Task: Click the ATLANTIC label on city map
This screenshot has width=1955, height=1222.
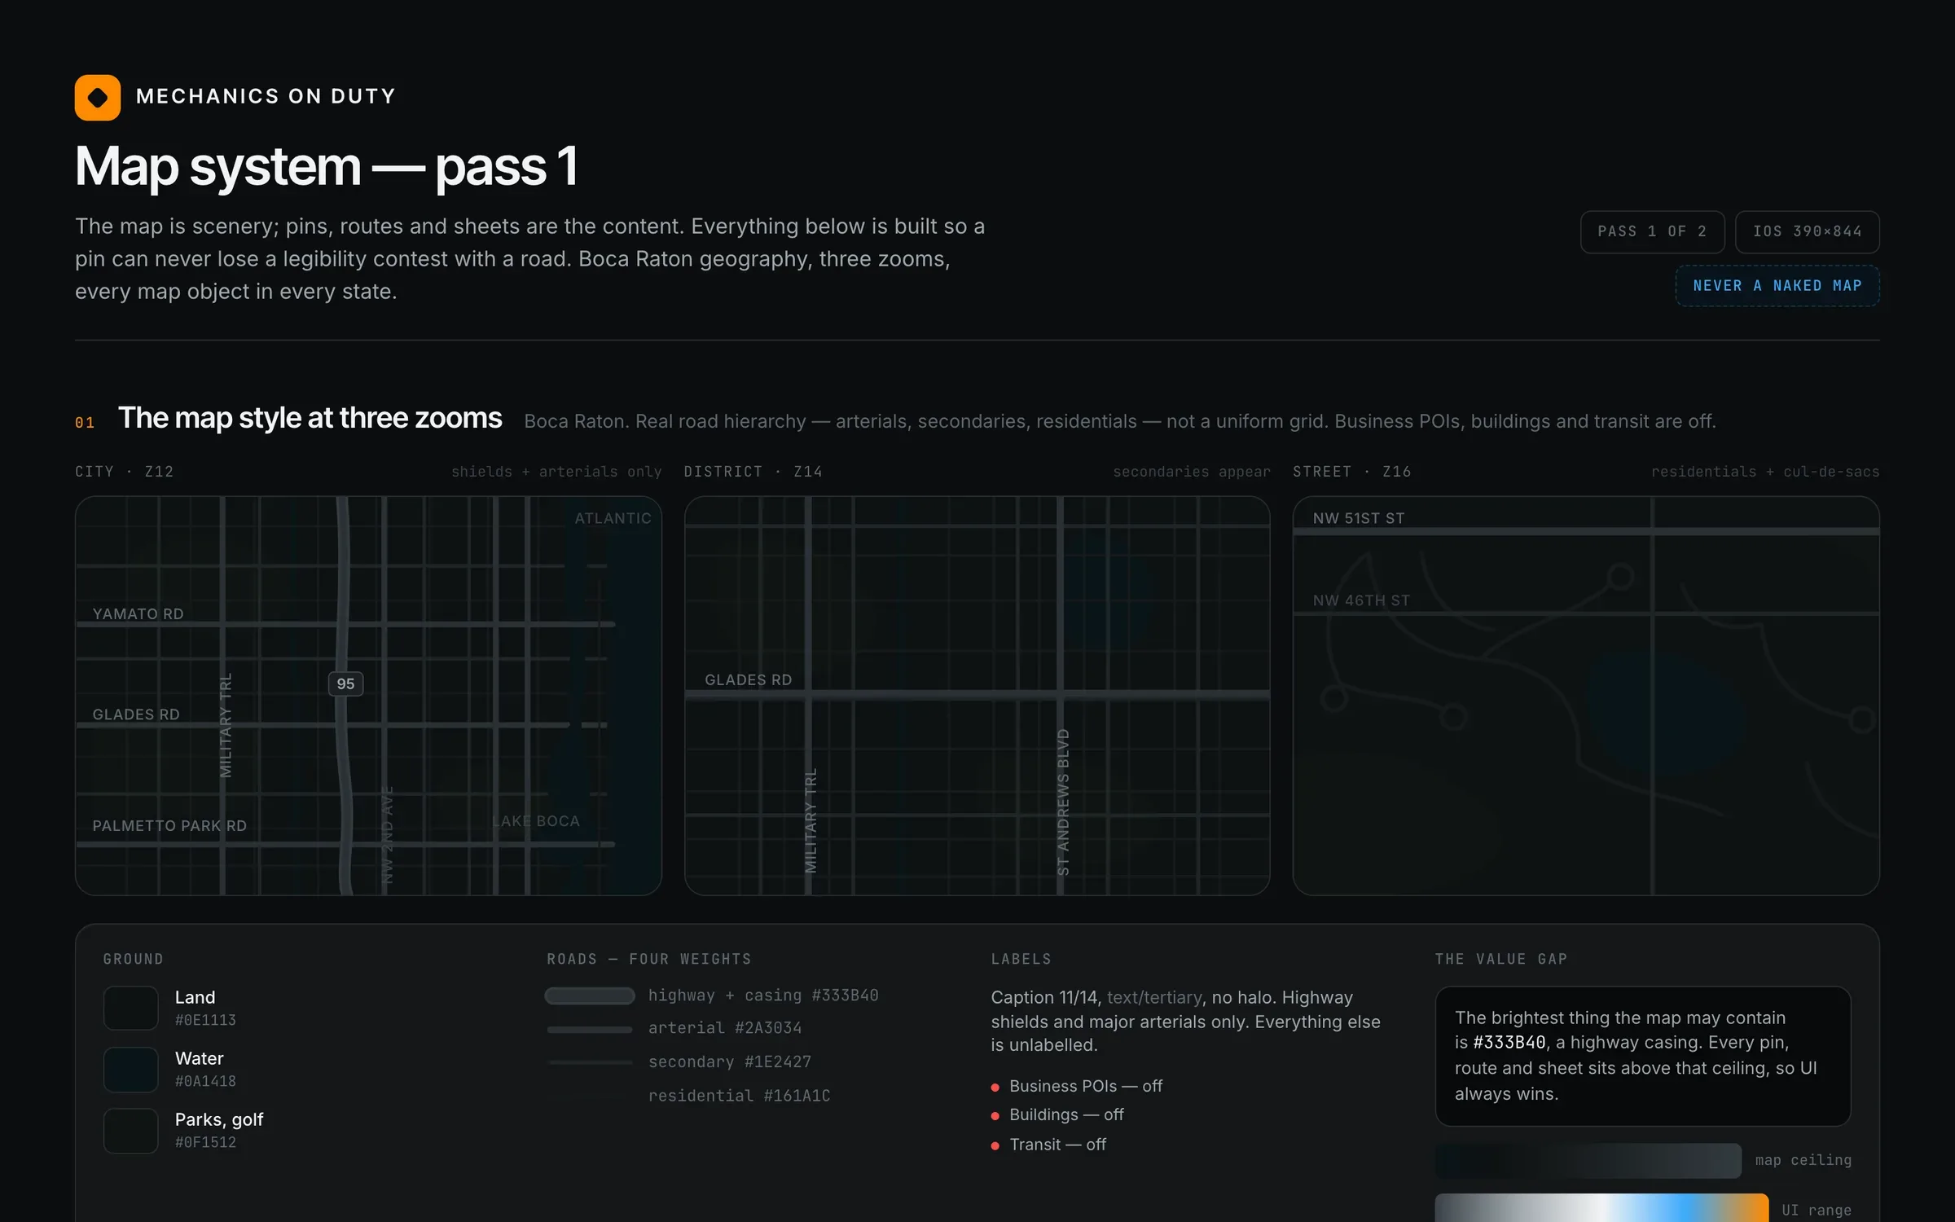Action: click(613, 518)
